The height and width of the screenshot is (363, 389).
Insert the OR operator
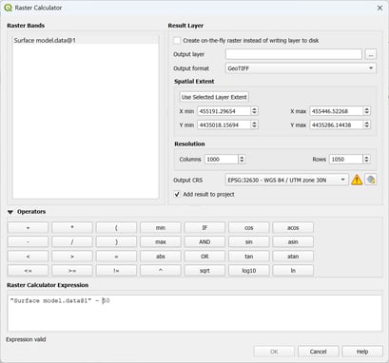204,257
